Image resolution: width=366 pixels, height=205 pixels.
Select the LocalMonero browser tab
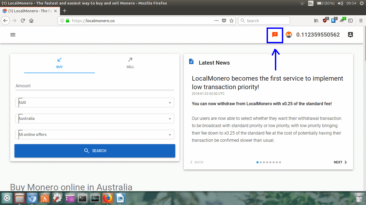tap(30, 11)
